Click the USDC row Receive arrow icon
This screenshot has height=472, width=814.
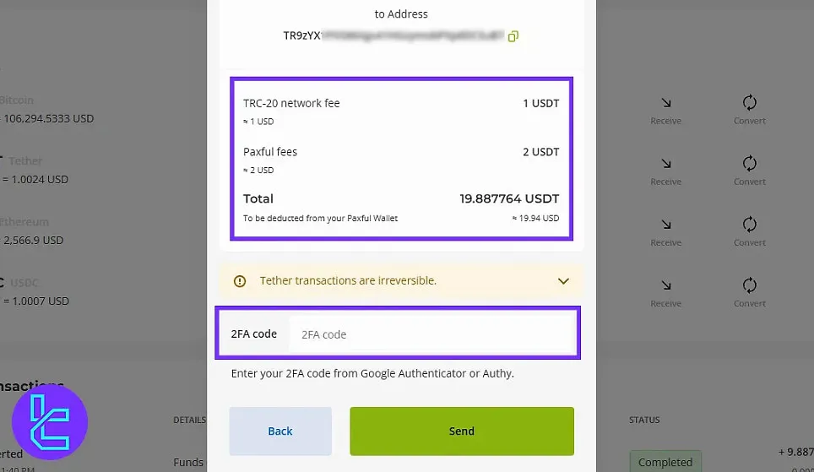[666, 285]
